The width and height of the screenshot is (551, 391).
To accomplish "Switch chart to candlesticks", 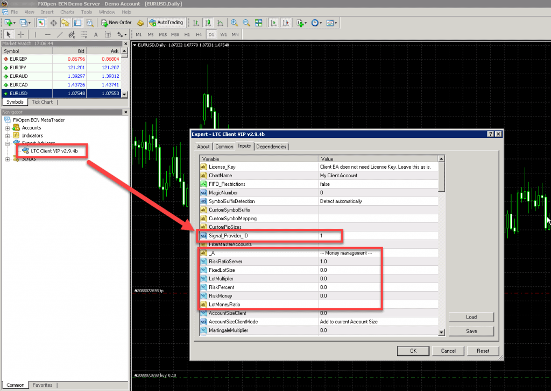I will point(208,23).
